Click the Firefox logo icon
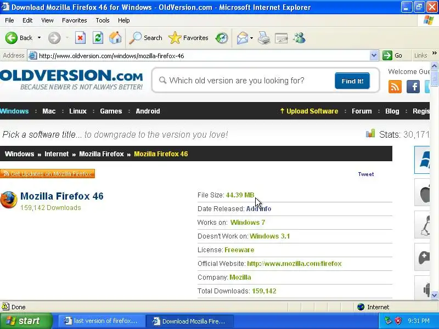The height and width of the screenshot is (329, 439). pyautogui.click(x=9, y=200)
